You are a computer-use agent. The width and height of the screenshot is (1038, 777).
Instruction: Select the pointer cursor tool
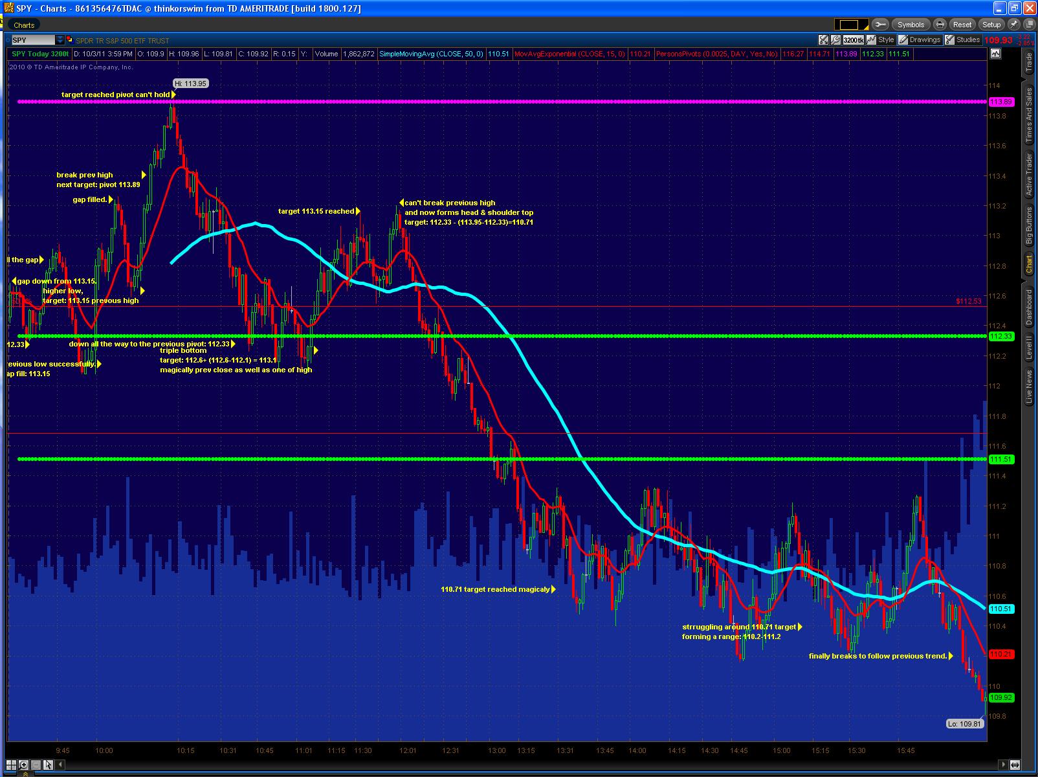point(47,765)
